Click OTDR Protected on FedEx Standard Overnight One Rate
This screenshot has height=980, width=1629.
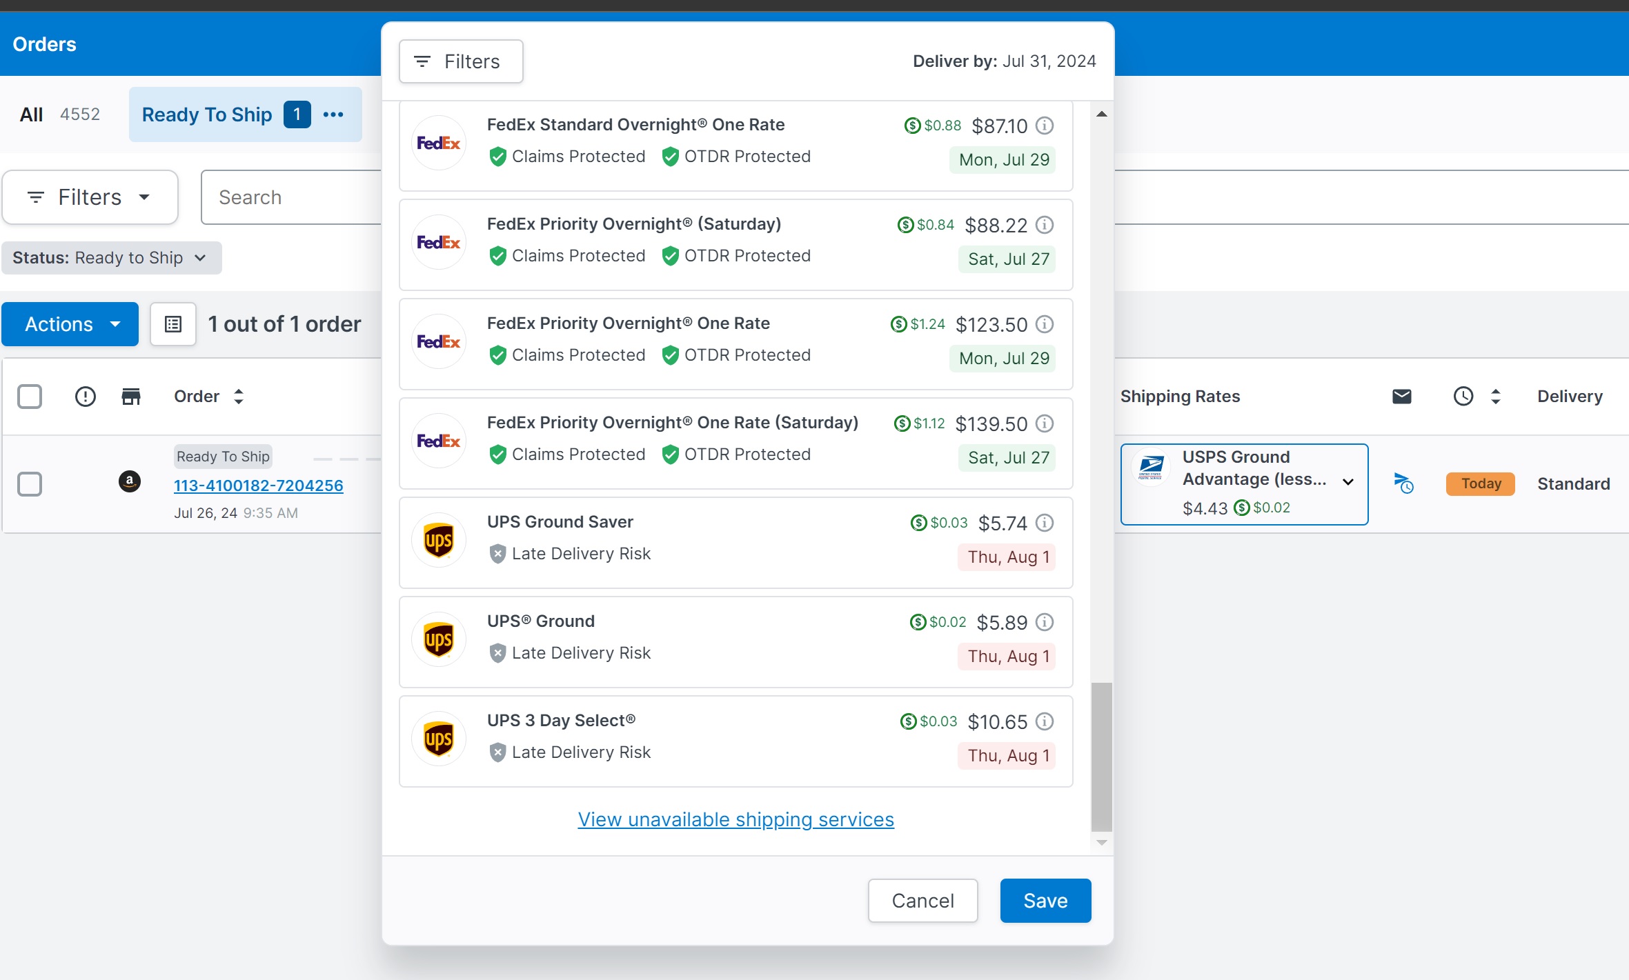click(736, 157)
